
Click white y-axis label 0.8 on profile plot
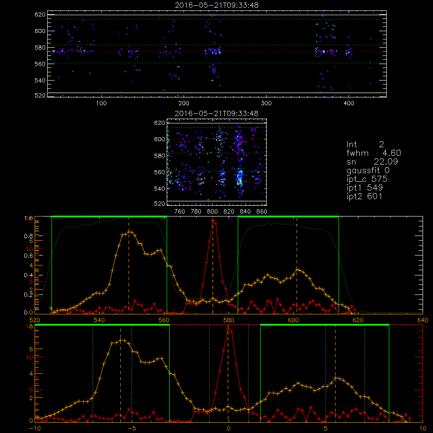pyautogui.click(x=29, y=236)
